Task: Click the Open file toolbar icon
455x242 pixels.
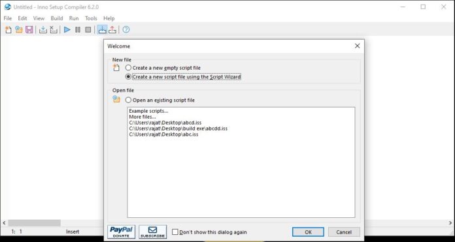Action: 19,29
